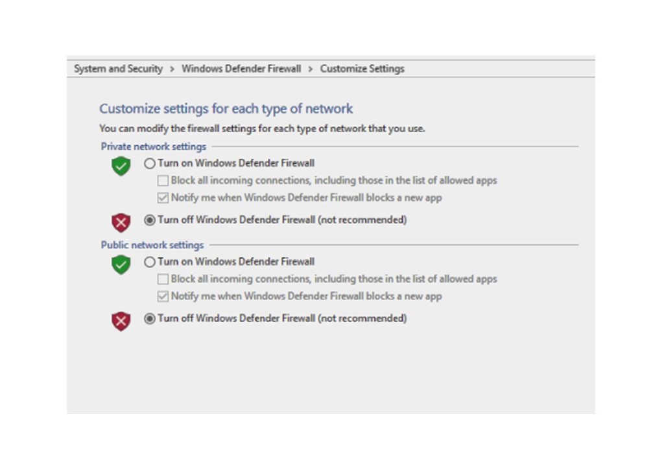664x466 pixels.
Task: Go to System and Security breadcrumb
Action: 118,69
